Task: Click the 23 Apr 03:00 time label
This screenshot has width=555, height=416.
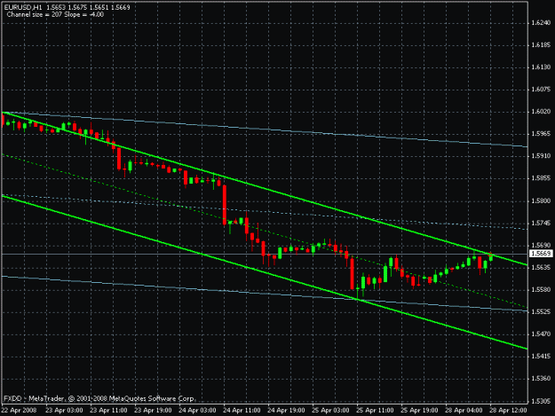Action: point(64,411)
